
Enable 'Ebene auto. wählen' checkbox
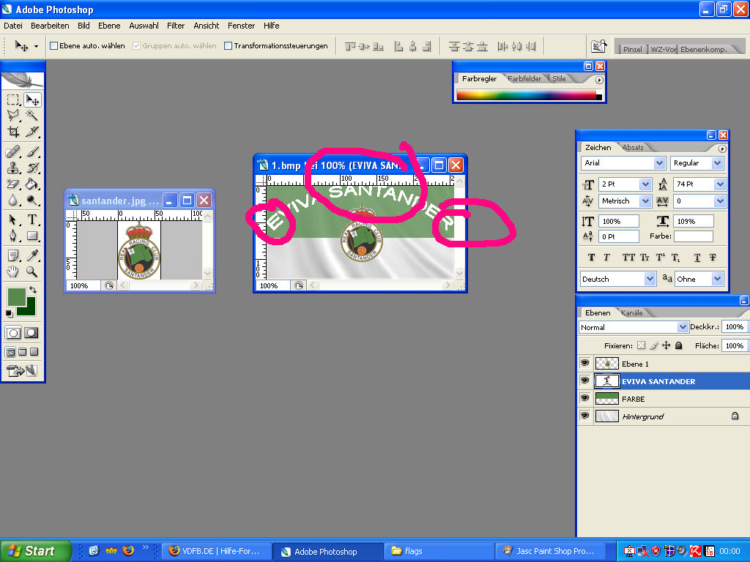point(53,45)
